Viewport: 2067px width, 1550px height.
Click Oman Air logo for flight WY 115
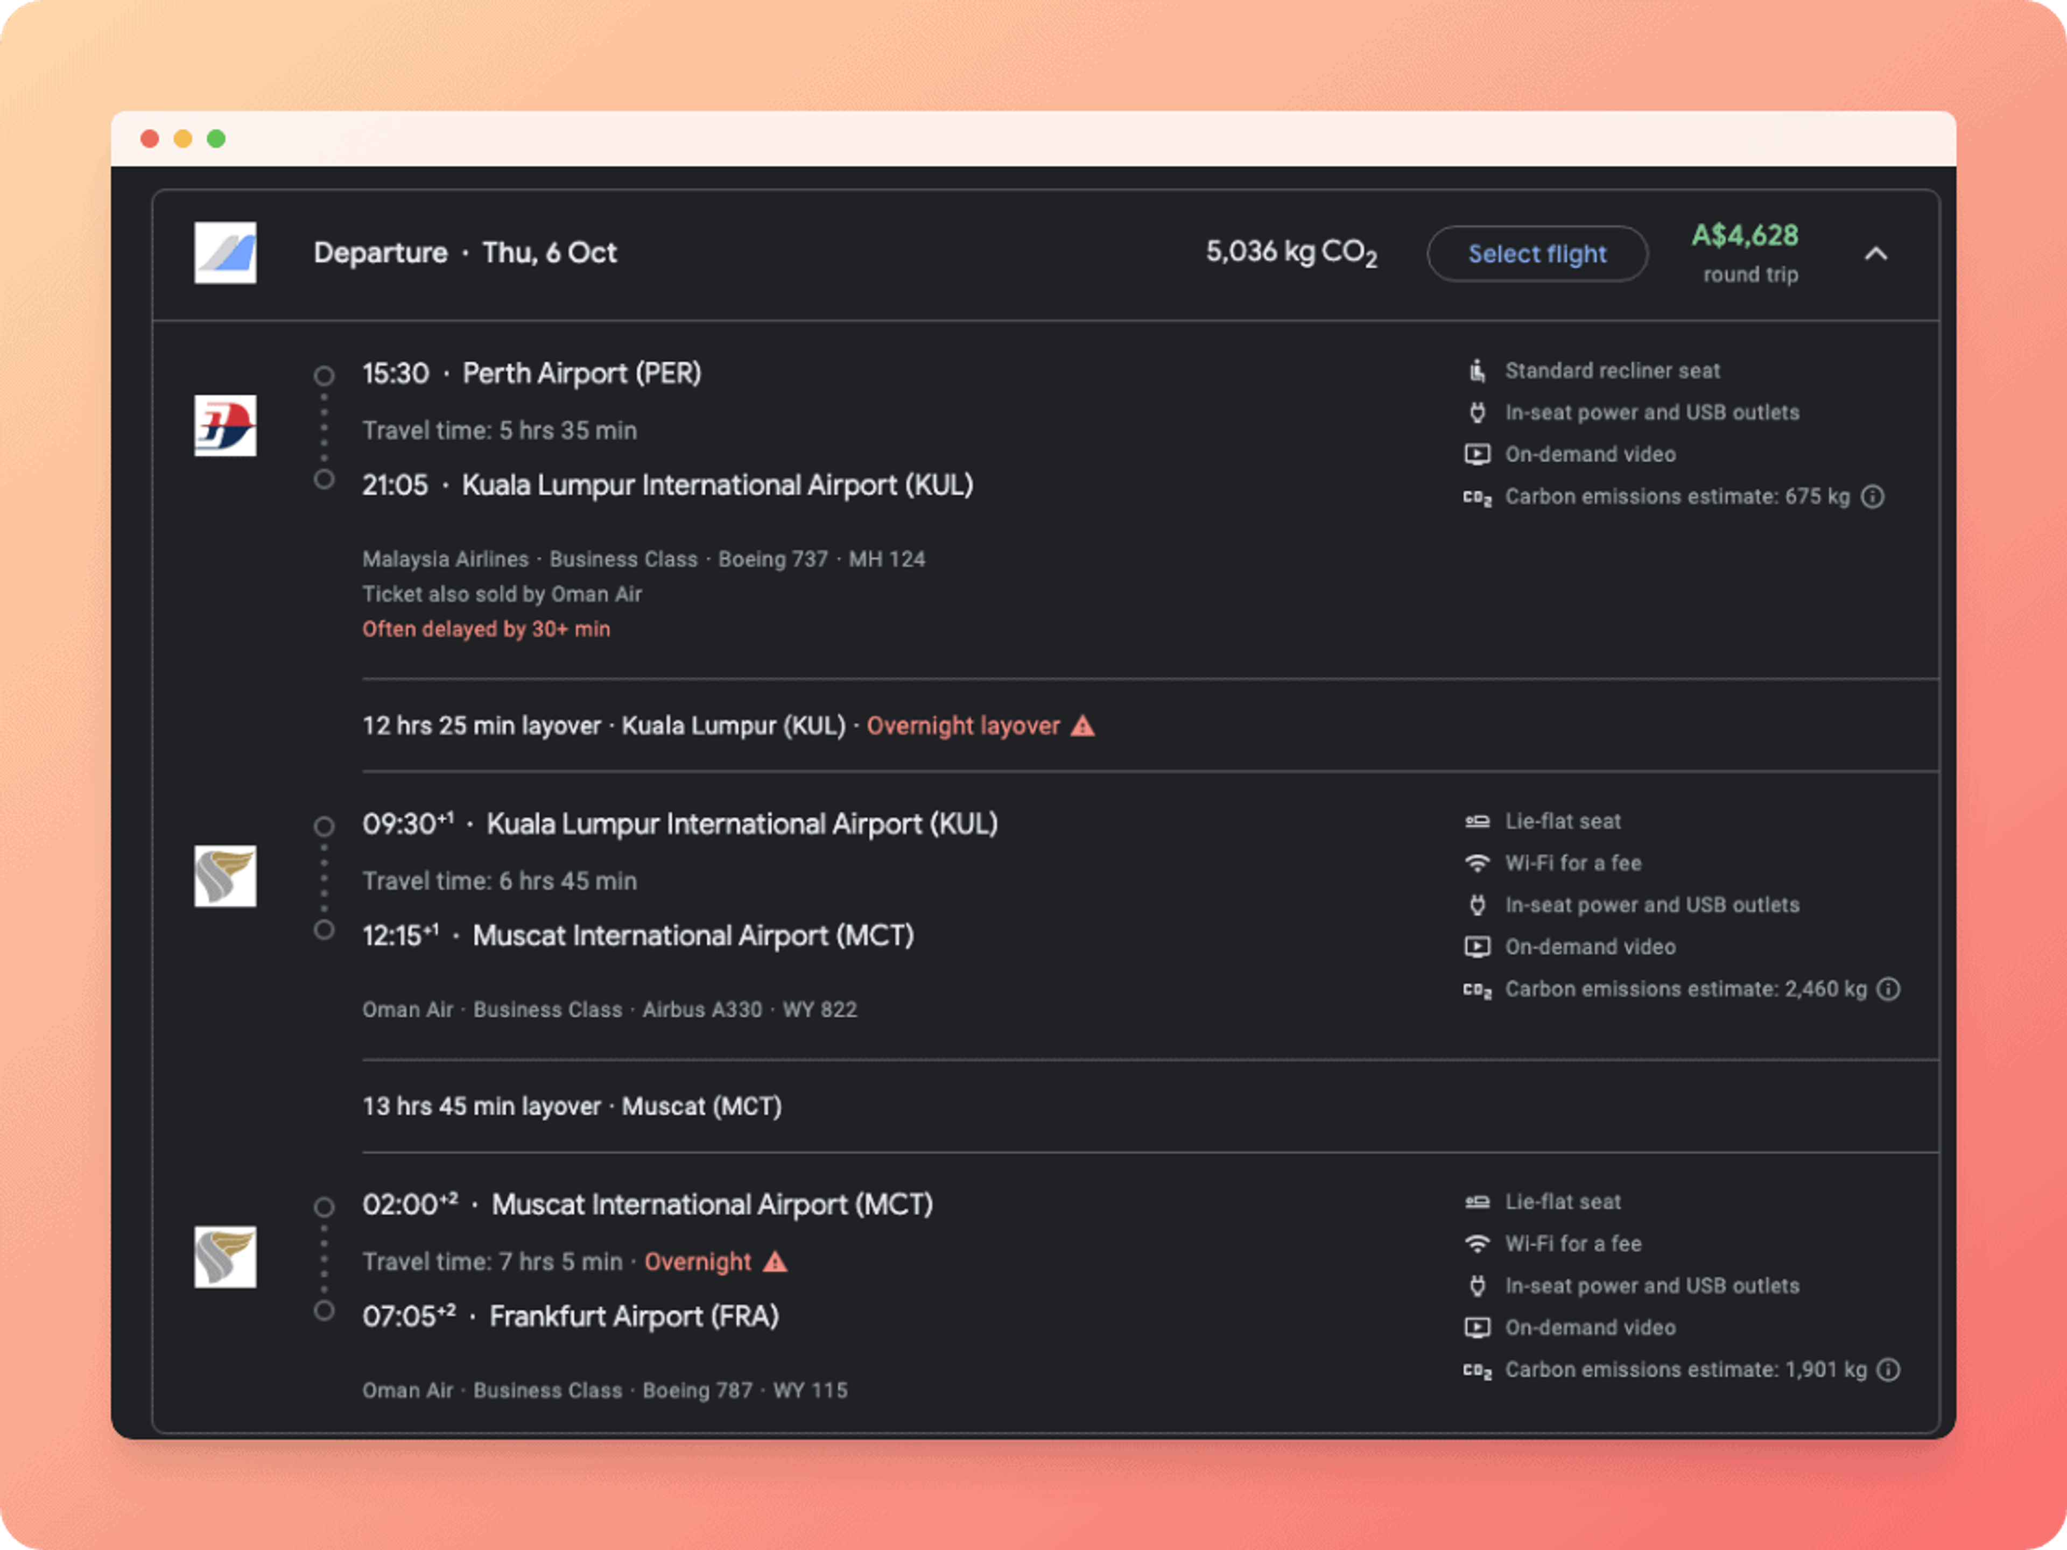click(x=225, y=1257)
